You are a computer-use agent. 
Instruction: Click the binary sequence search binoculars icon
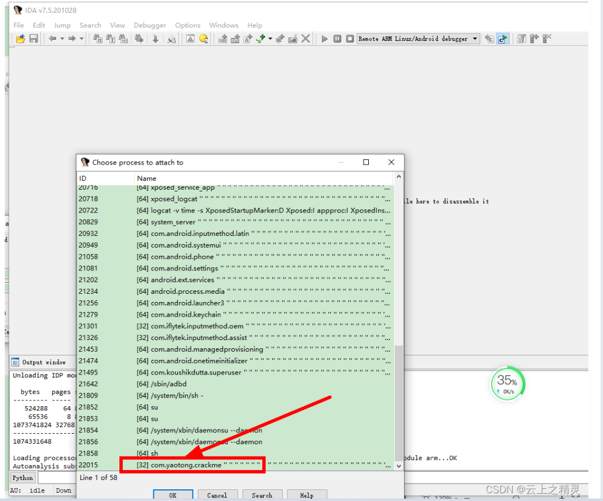(124, 39)
